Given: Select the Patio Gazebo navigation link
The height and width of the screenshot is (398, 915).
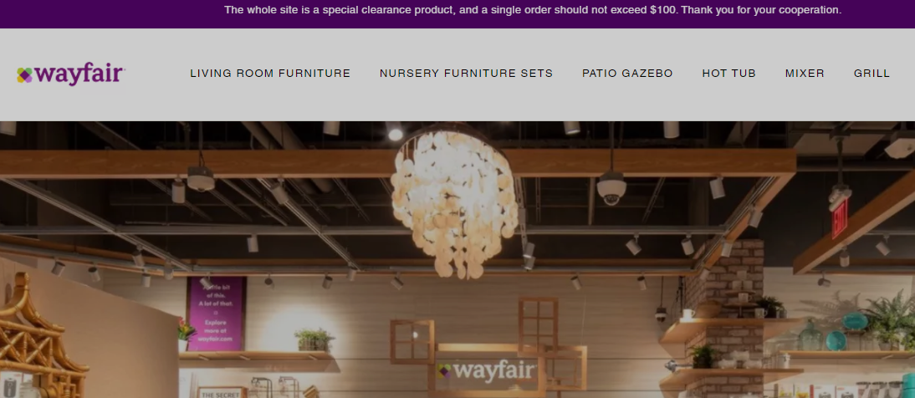Looking at the screenshot, I should [x=627, y=74].
